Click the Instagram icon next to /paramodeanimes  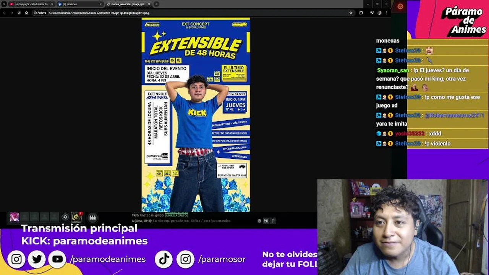16,259
